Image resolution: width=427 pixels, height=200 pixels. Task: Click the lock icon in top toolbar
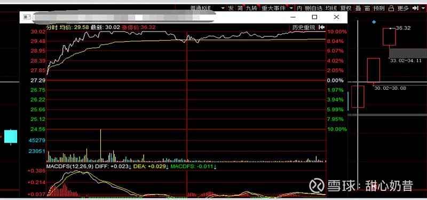click(391, 8)
